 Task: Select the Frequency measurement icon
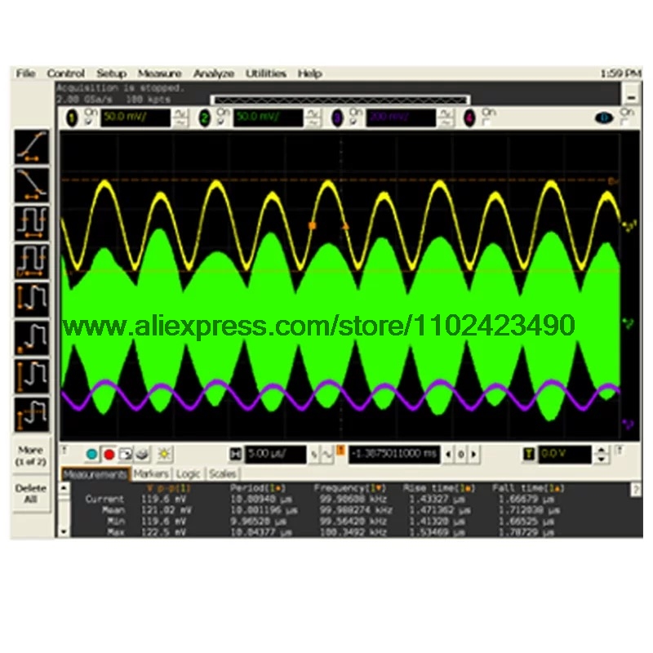coord(31,261)
